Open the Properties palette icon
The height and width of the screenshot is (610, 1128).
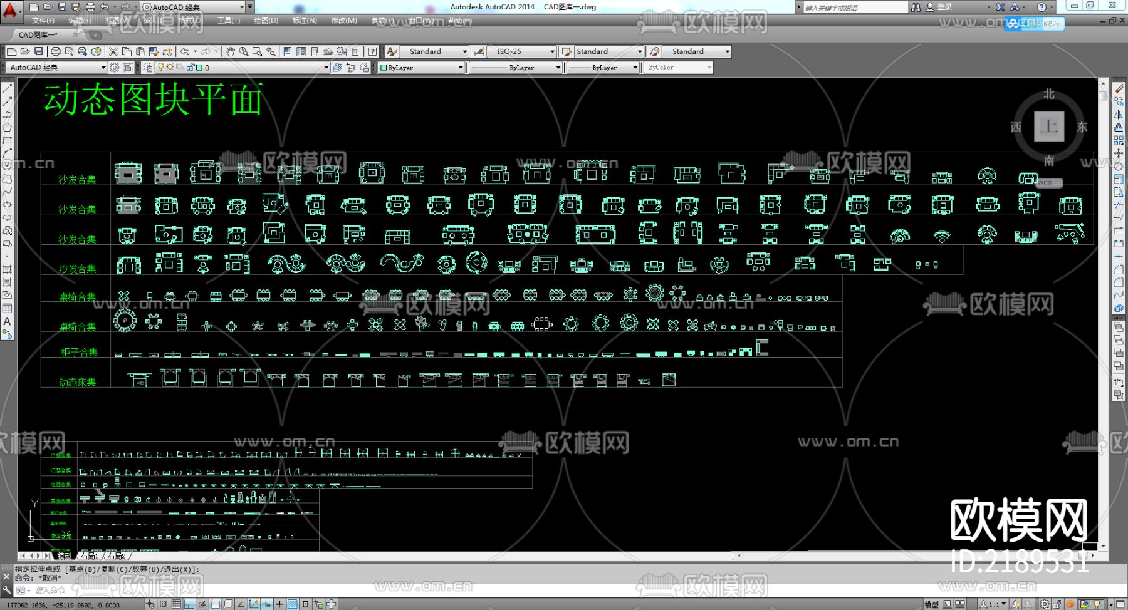288,51
